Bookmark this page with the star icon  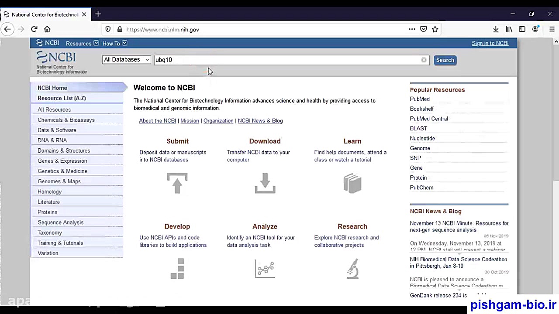tap(435, 29)
